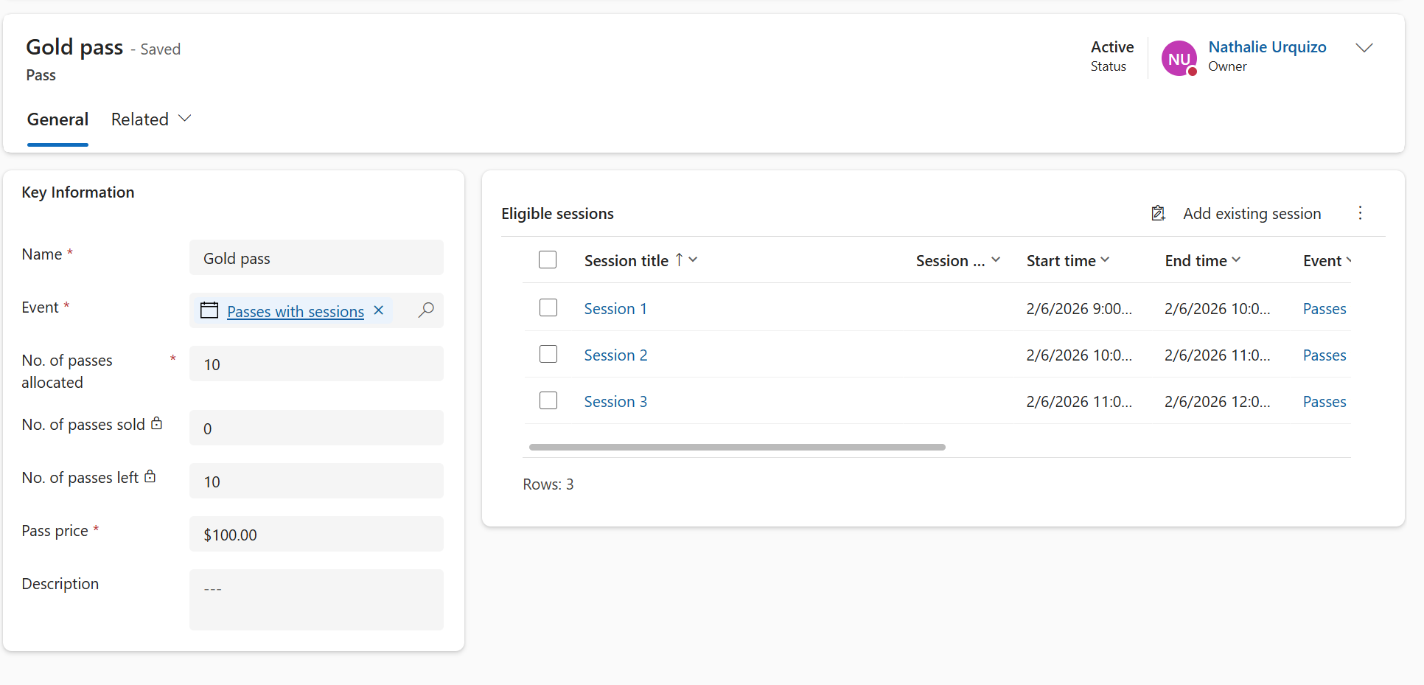This screenshot has height=685, width=1424.
Task: Click the Pass price input field
Action: click(316, 535)
